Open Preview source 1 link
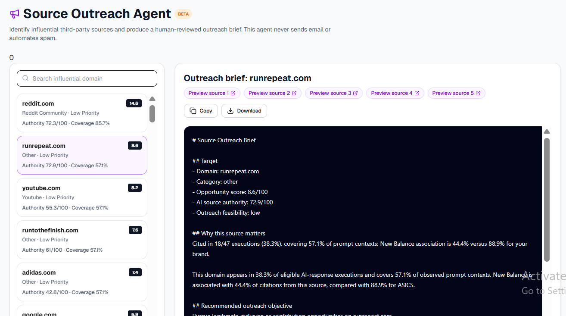Screen dimensions: 566x316 click(212, 93)
